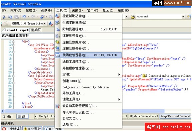Image resolution: width=192 pixels, height=131 pixels.
Task: Click the 代码段管理器 menu item icon
Action: [x=57, y=55]
